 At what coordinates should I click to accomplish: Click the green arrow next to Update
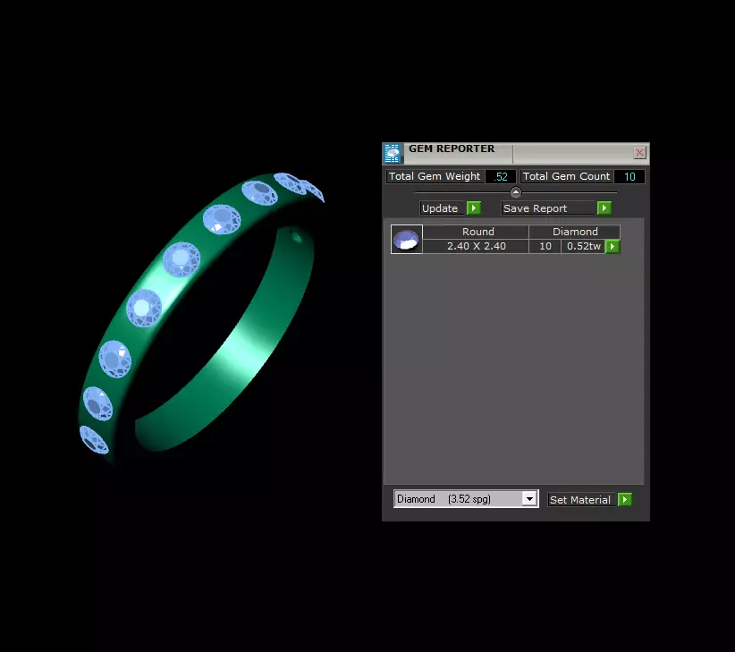[473, 207]
